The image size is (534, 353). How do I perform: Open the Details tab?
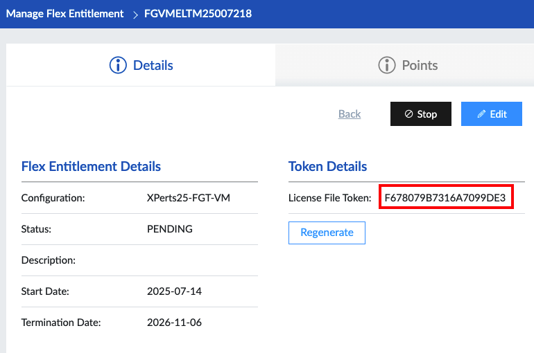tap(141, 65)
